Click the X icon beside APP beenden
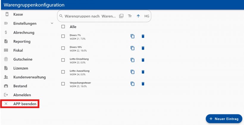Image resolution: width=244 pixels, height=125 pixels. pyautogui.click(x=6, y=104)
